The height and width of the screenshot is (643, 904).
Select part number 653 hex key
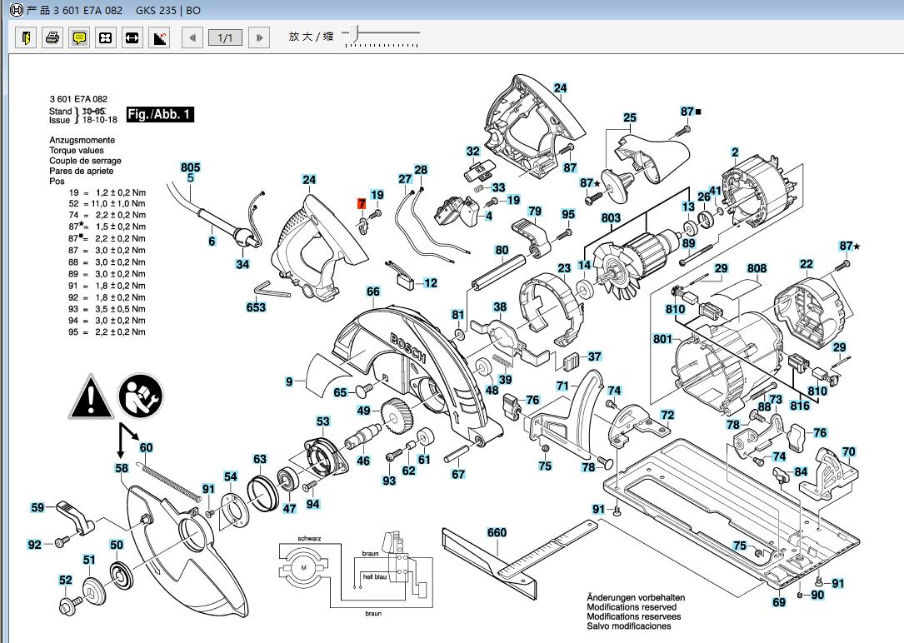point(256,307)
